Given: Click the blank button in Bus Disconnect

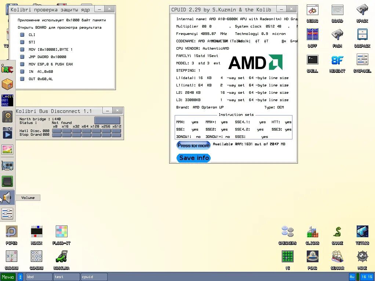Looking at the screenshot, I should (107, 120).
